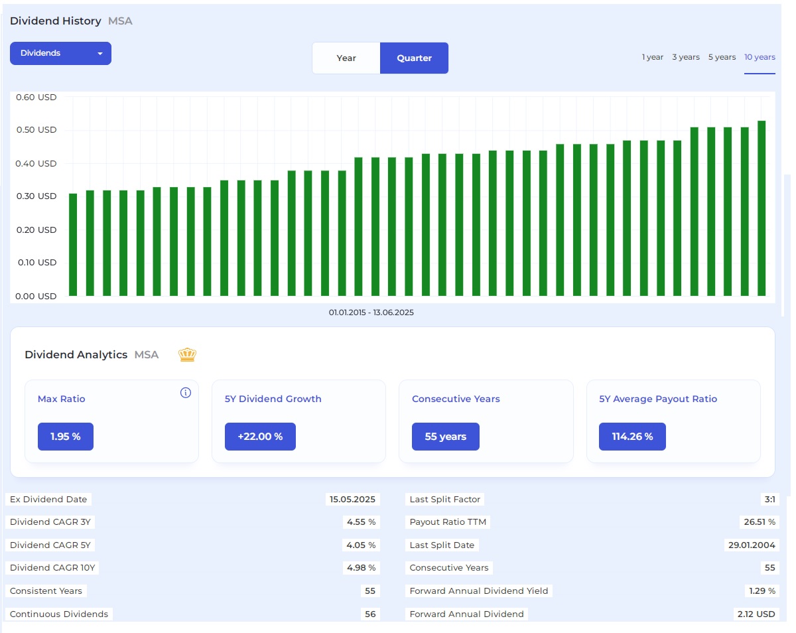Click the Consecutive Years card title
The height and width of the screenshot is (633, 796).
pos(456,399)
